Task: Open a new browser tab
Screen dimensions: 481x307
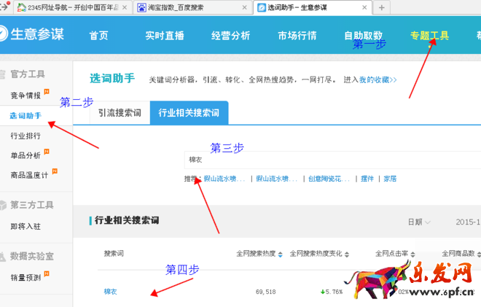Action: pos(382,8)
